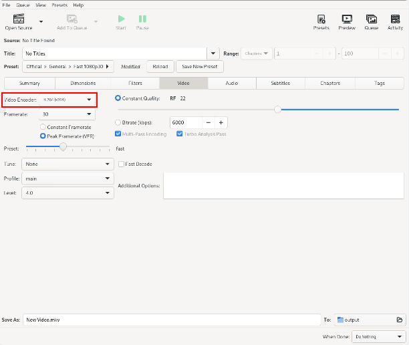The width and height of the screenshot is (409, 345).
Task: Open the Level dropdown showing 4.0
Action: pyautogui.click(x=67, y=193)
